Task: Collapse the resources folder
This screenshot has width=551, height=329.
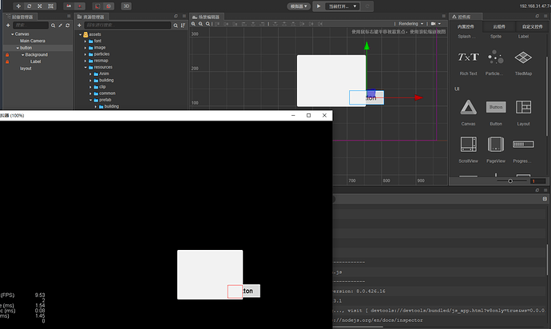Action: 85,67
